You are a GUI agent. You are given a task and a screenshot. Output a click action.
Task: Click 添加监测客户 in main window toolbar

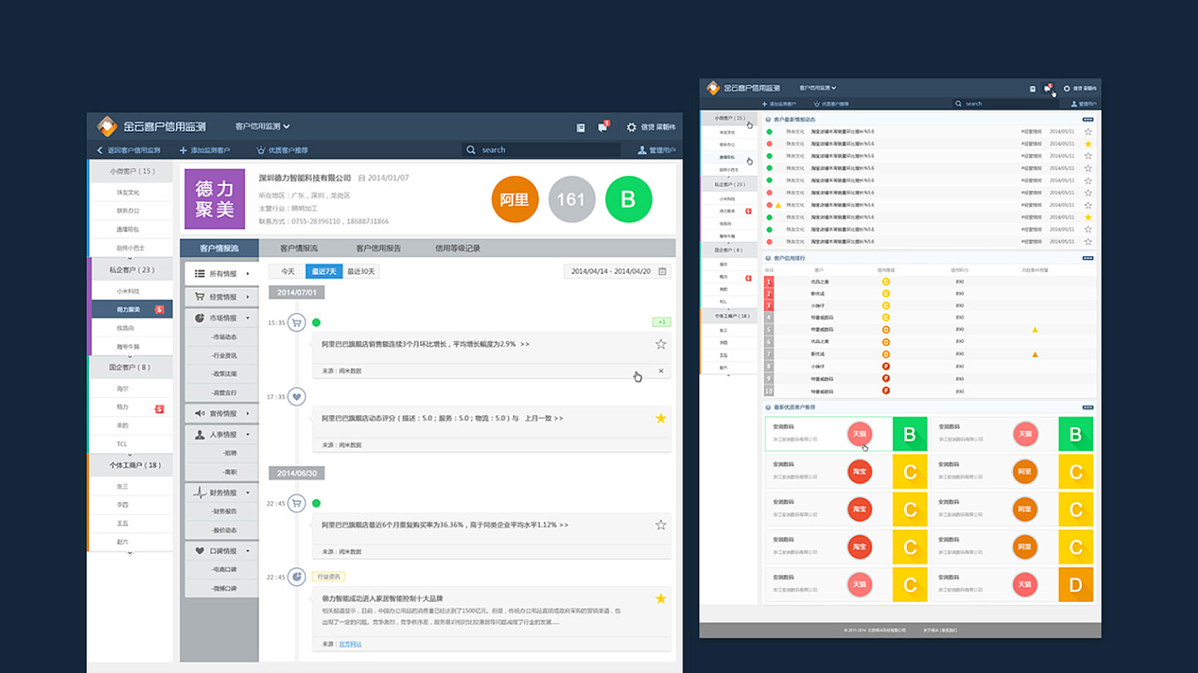coord(205,150)
